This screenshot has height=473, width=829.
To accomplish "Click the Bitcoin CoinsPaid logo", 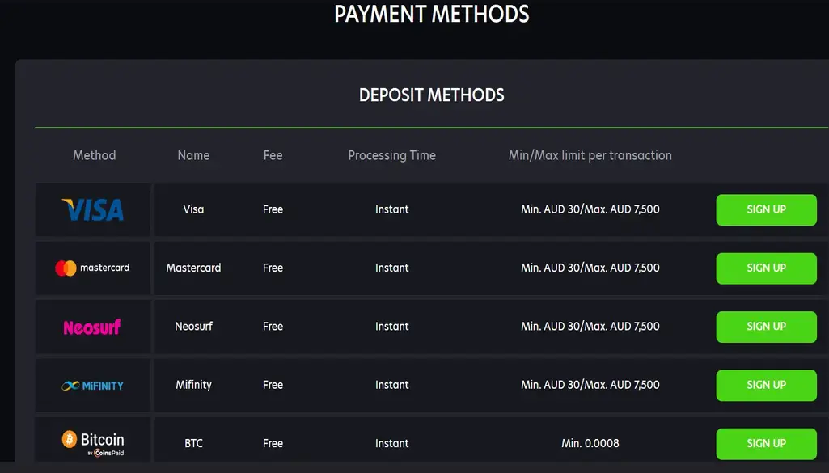I will click(93, 443).
